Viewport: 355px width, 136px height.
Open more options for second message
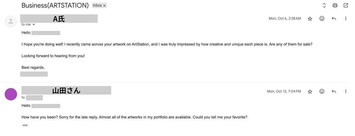coord(346,91)
